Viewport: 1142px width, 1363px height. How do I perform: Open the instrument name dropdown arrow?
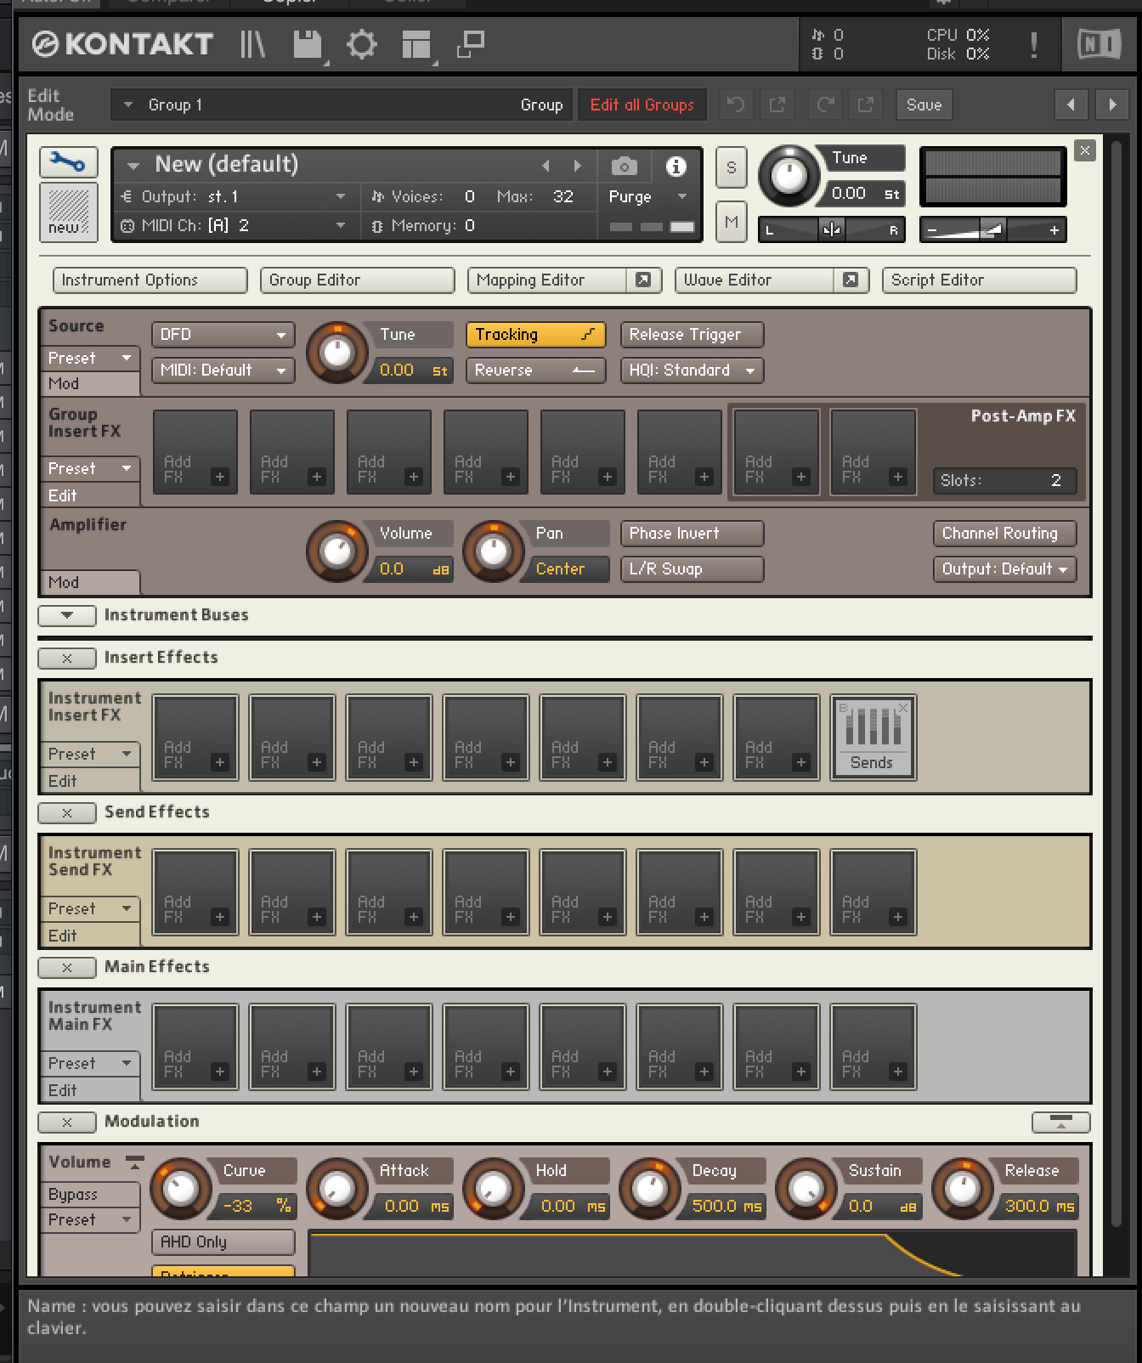point(133,166)
